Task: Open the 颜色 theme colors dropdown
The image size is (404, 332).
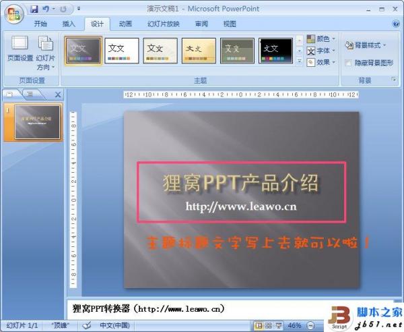Action: click(x=321, y=39)
